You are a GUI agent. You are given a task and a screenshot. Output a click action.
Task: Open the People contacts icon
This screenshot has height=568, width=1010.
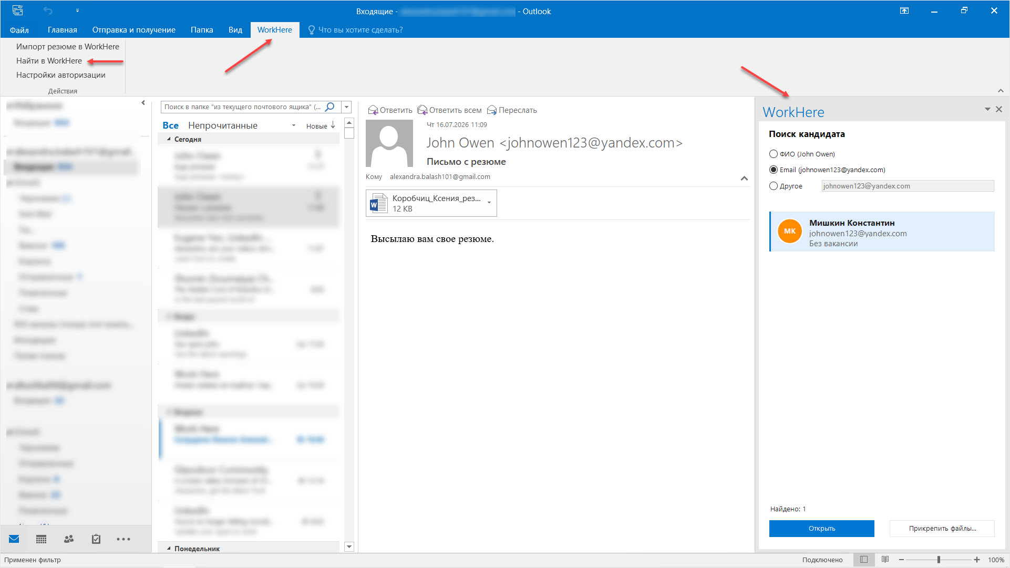click(x=69, y=539)
